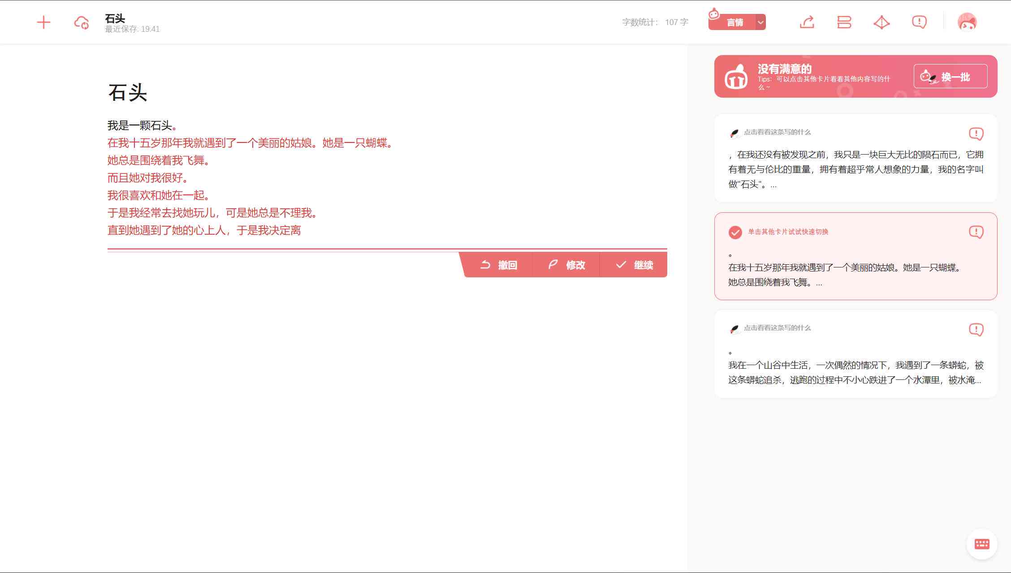Image resolution: width=1011 pixels, height=573 pixels.
Task: Click 单击其他卡片试试快速切换 hint text
Action: [x=788, y=232]
